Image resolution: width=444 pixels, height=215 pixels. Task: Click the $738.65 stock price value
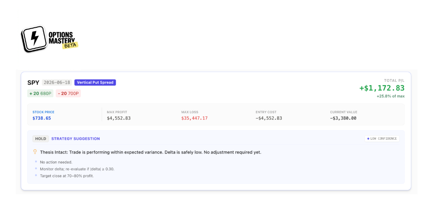pyautogui.click(x=42, y=118)
